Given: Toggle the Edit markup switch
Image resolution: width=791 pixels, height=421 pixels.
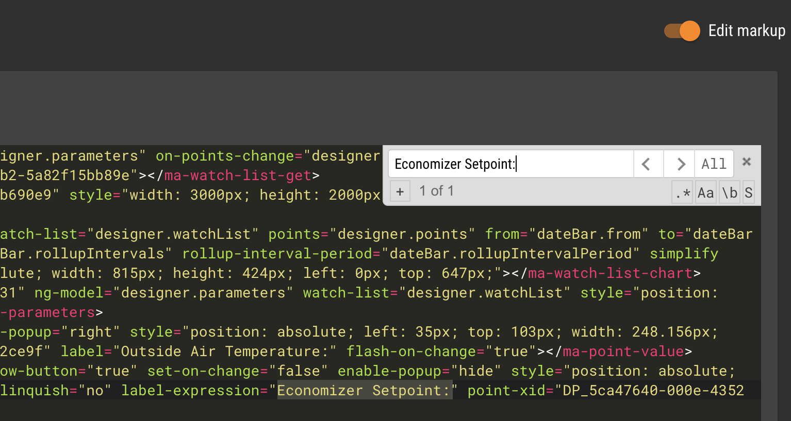Looking at the screenshot, I should coord(682,31).
